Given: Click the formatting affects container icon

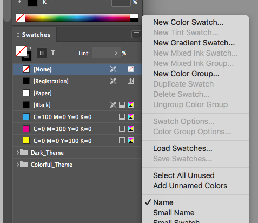Looking at the screenshot, I should [x=42, y=53].
